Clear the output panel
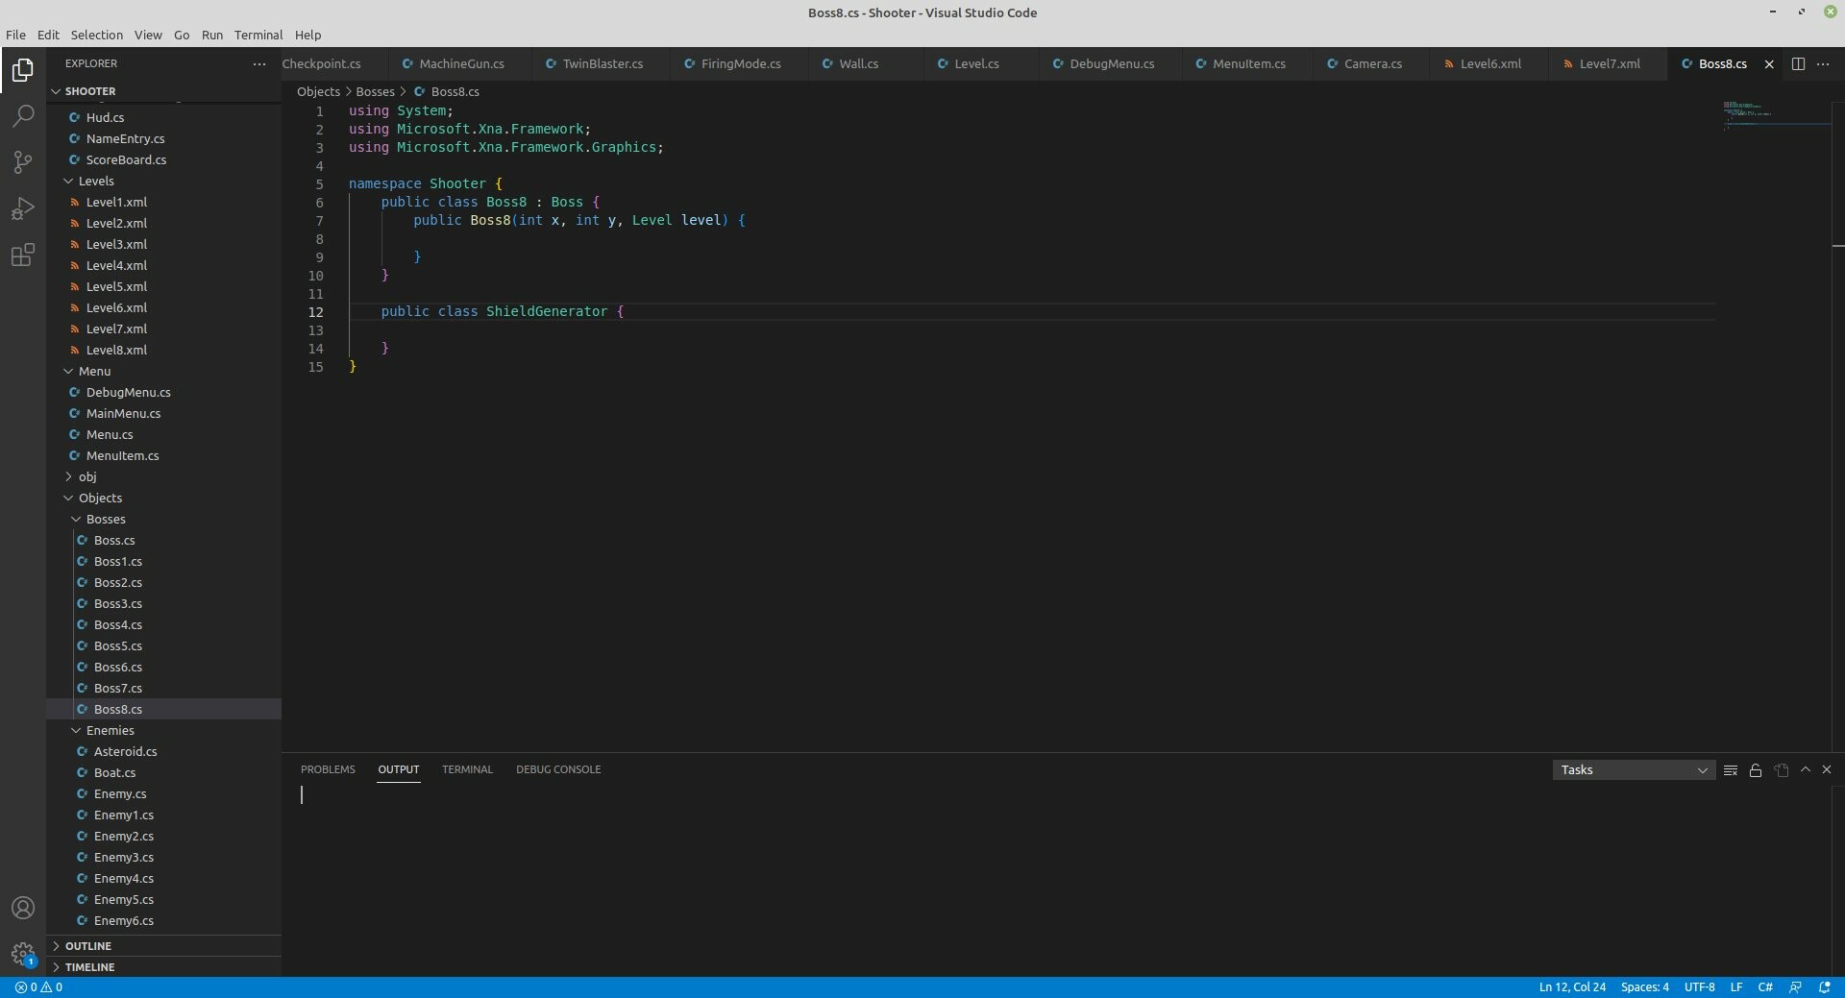The height and width of the screenshot is (998, 1845). point(1730,770)
